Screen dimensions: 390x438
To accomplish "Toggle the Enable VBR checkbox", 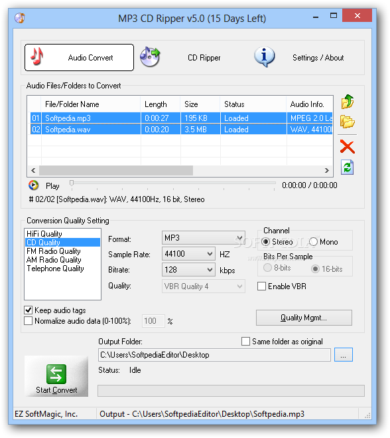I will [282, 286].
